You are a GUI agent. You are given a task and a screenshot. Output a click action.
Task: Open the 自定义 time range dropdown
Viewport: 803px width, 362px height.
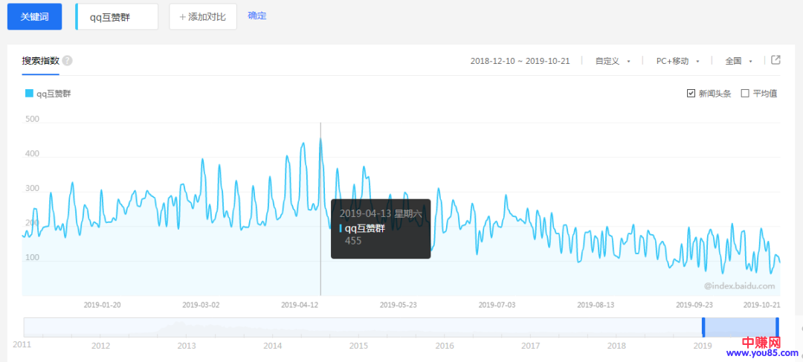(x=613, y=61)
